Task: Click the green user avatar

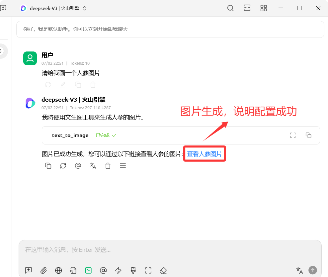Action: coord(30,58)
